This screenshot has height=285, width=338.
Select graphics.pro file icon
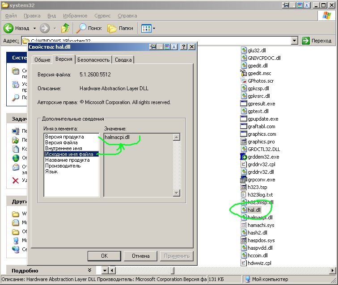click(244, 142)
